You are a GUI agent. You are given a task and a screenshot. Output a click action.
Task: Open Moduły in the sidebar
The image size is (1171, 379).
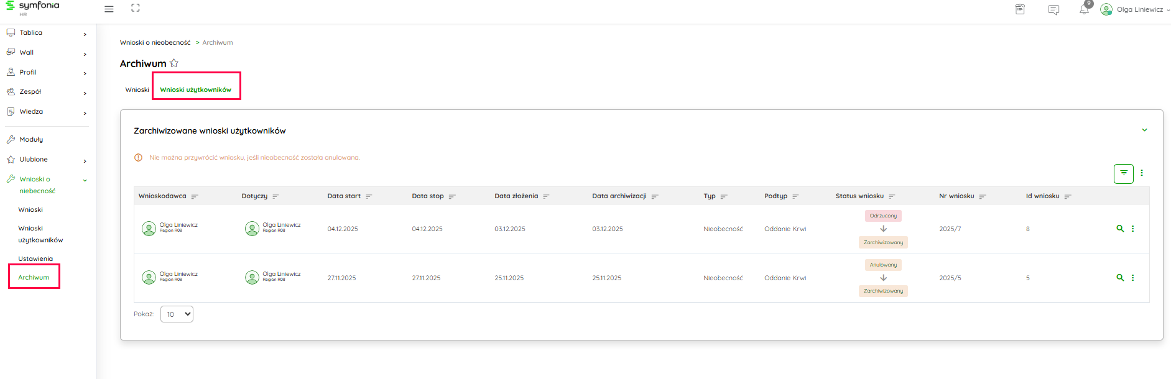coord(31,140)
